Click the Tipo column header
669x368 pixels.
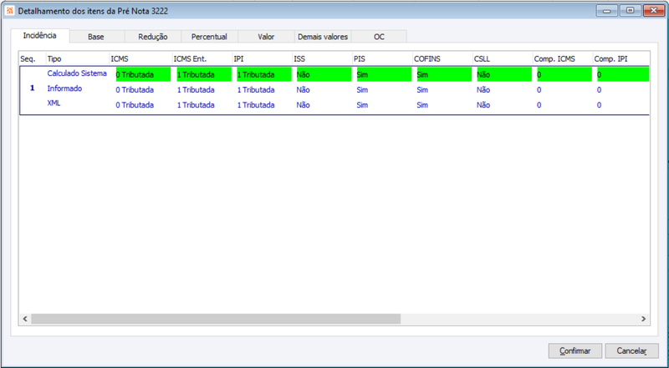point(78,59)
